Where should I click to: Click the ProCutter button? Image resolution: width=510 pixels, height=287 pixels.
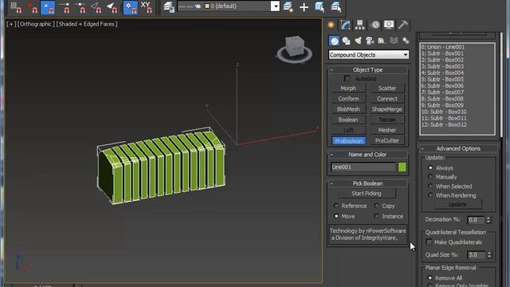click(387, 140)
